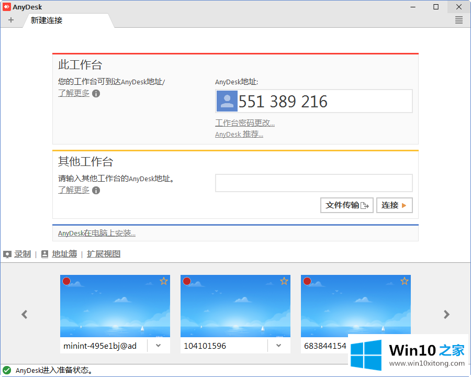The width and height of the screenshot is (471, 377).
Task: Open AnyDesk在电脑上安装 link
Action: [x=97, y=233]
